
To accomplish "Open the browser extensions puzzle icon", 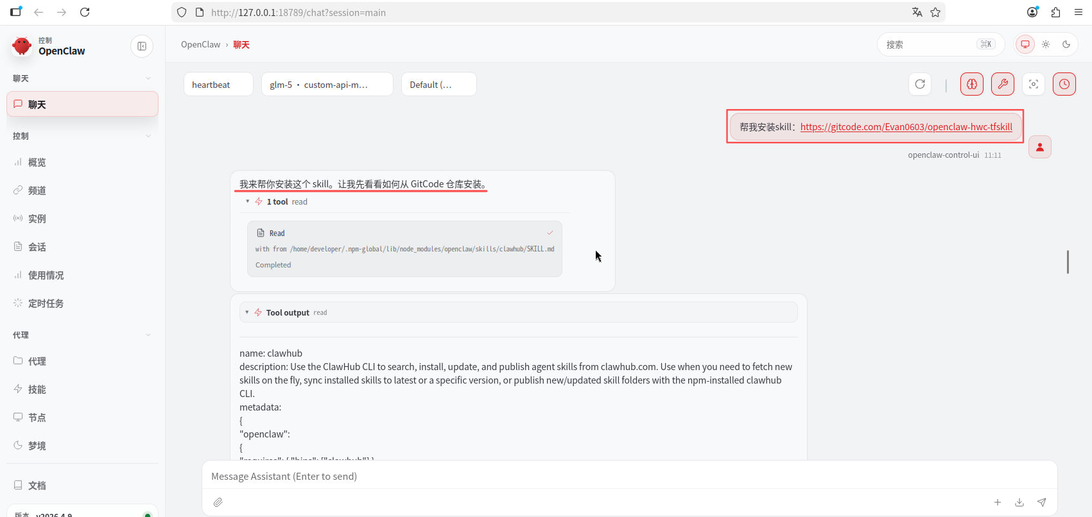I will coord(1056,12).
